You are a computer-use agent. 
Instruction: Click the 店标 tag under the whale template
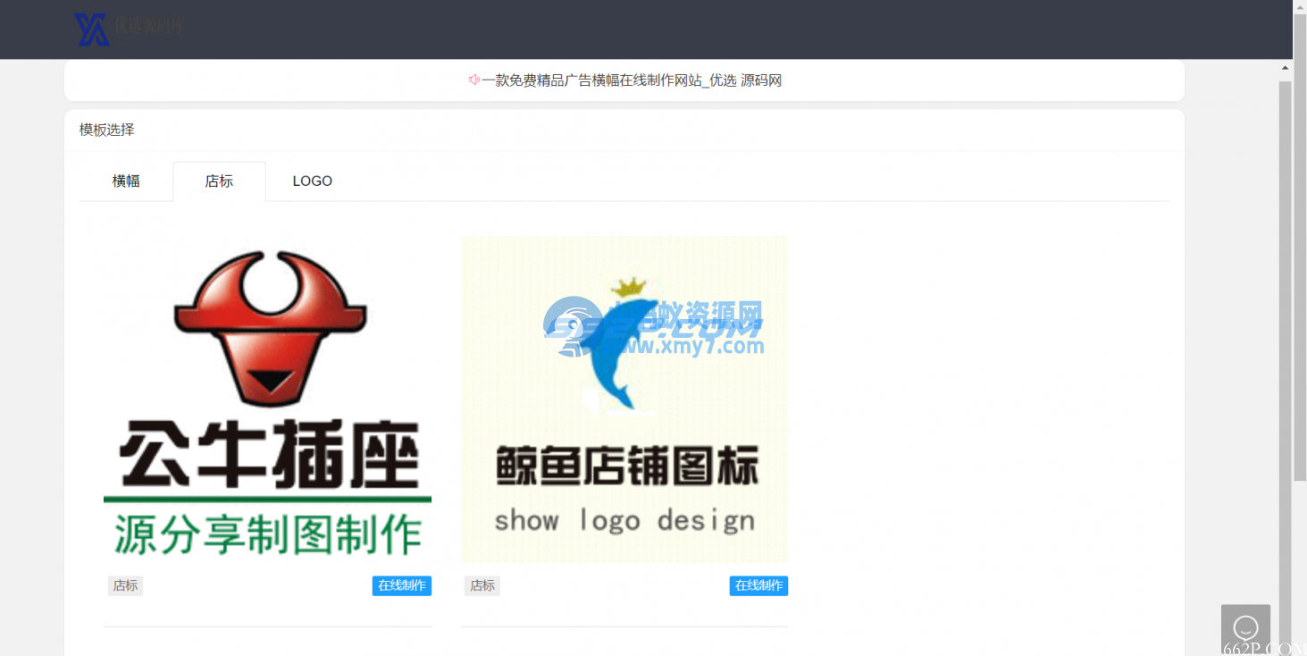tap(482, 585)
